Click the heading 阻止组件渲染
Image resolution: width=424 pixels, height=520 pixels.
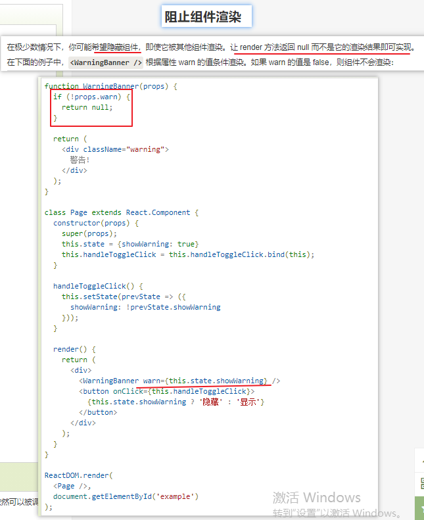tap(203, 16)
